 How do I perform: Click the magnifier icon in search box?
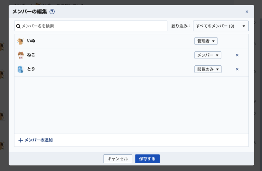pyautogui.click(x=18, y=26)
